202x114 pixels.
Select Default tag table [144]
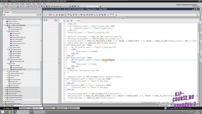(19, 69)
